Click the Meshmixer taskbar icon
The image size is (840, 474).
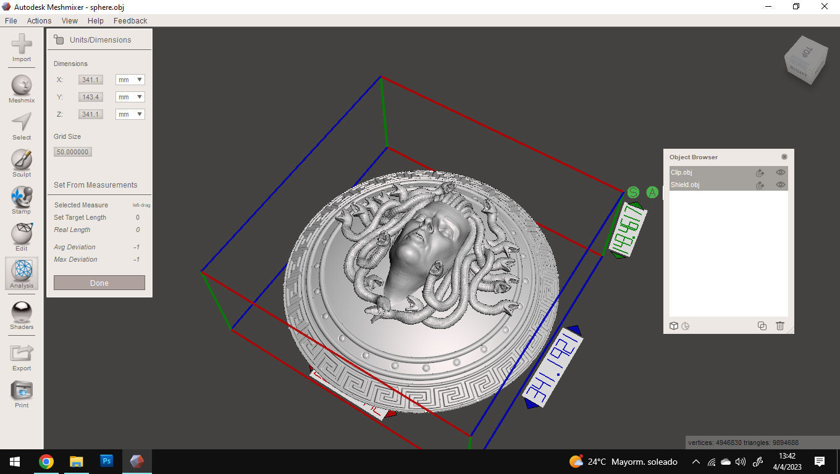click(x=136, y=462)
